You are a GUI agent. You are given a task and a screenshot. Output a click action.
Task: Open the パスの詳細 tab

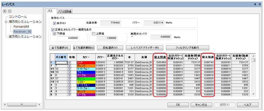click(65, 12)
